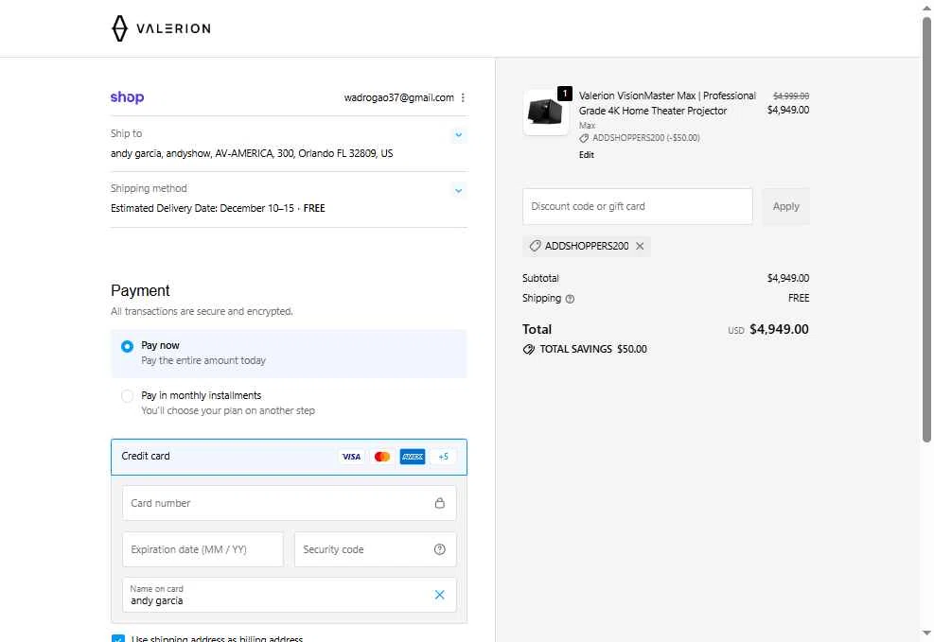The width and height of the screenshot is (934, 642).
Task: Click the total amount $4,949.00
Action: click(779, 330)
